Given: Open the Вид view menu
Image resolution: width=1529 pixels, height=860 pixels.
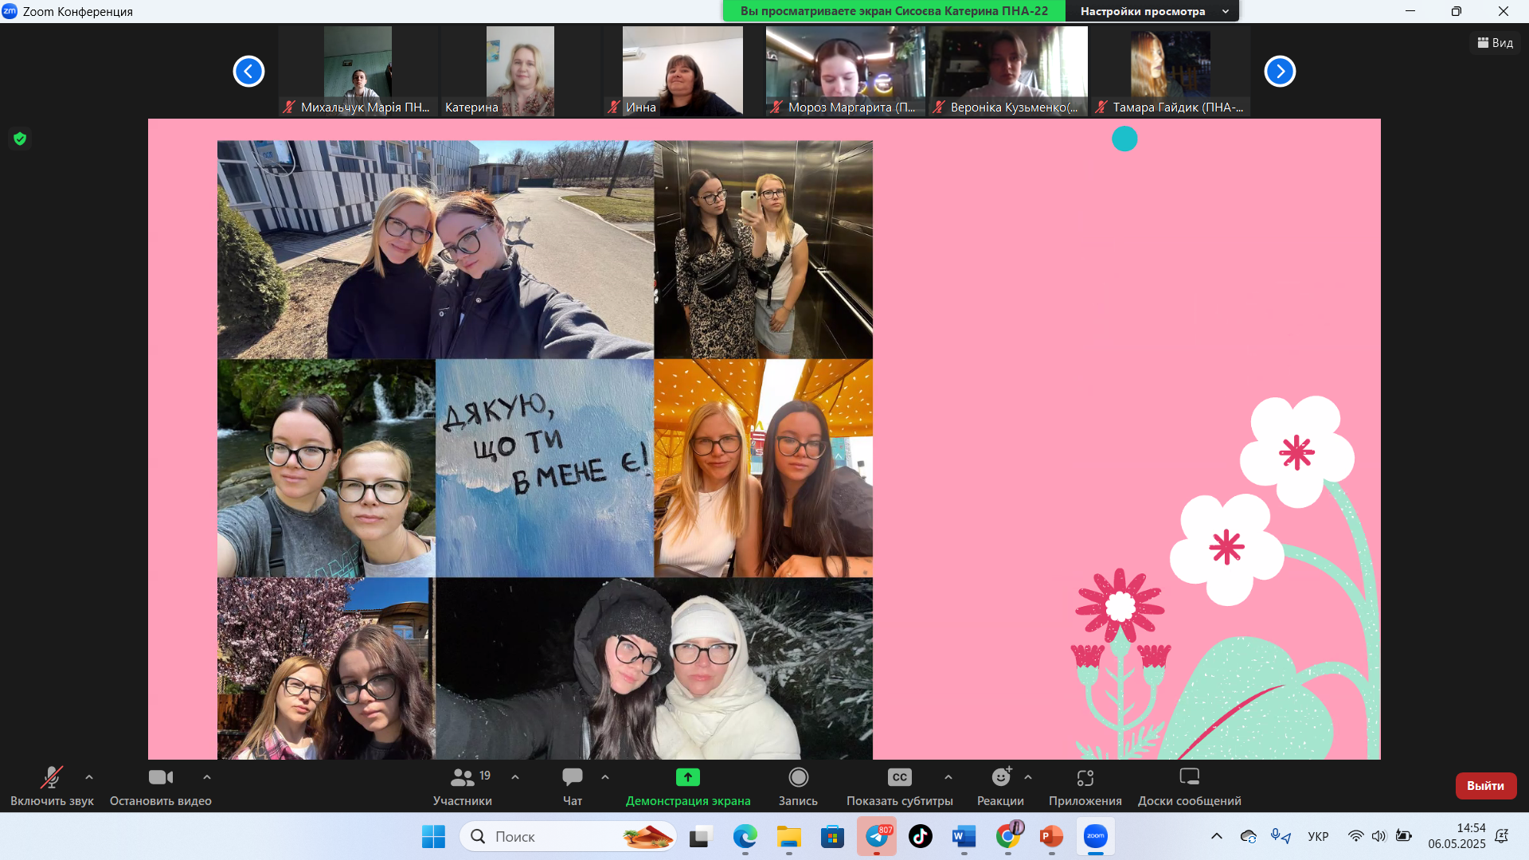Looking at the screenshot, I should point(1495,43).
